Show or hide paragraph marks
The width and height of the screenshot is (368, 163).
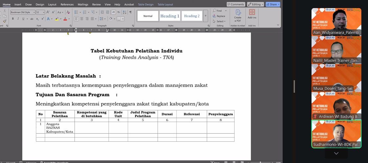(x=131, y=12)
